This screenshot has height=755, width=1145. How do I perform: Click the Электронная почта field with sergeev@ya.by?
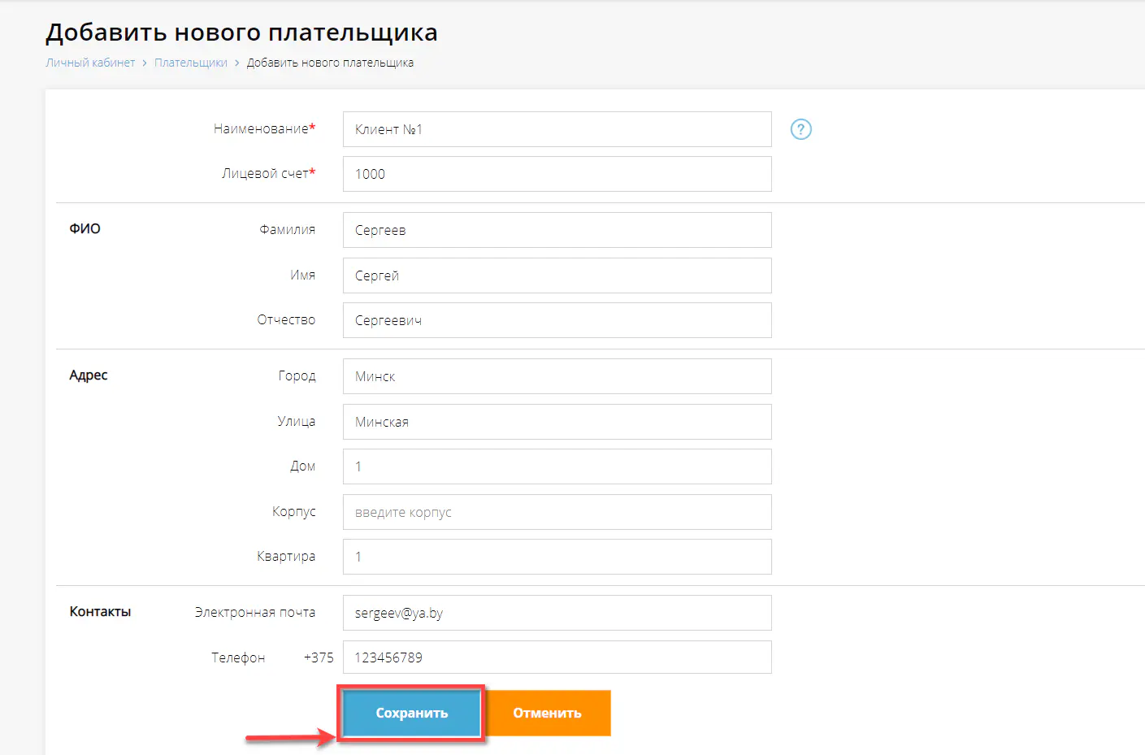(x=557, y=613)
